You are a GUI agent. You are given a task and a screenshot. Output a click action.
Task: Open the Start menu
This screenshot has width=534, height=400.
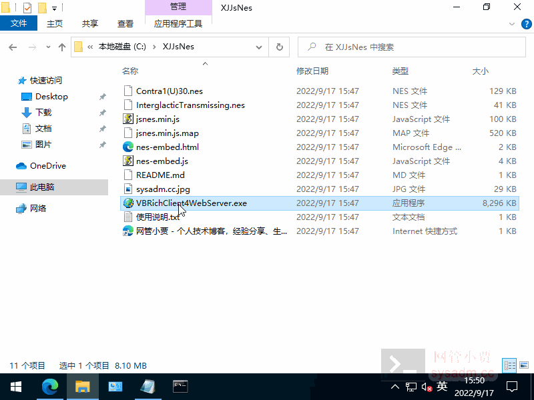click(16, 387)
